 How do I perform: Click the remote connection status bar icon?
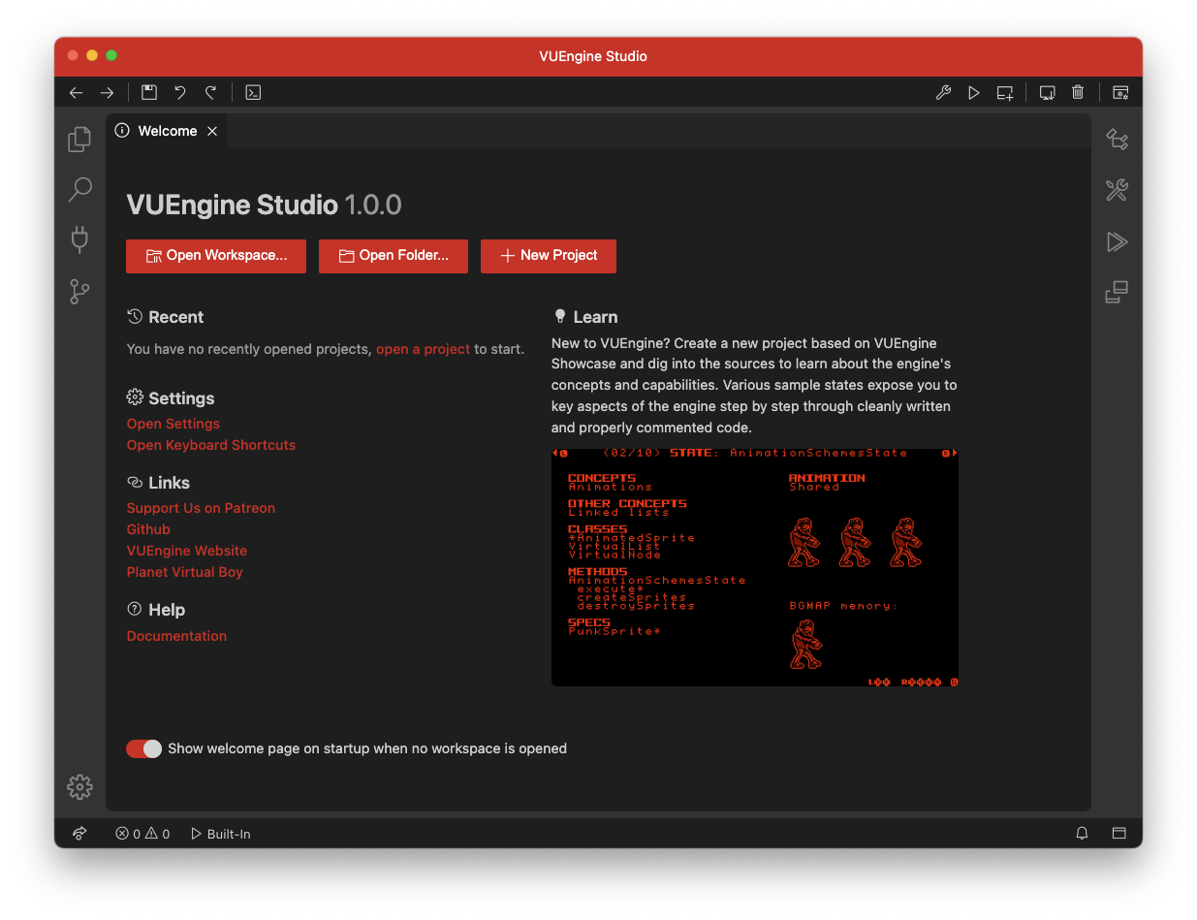[x=79, y=834]
